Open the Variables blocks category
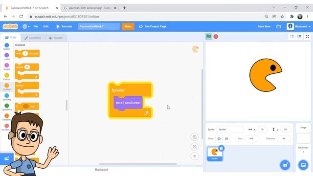The width and height of the screenshot is (313, 176). pos(6,117)
